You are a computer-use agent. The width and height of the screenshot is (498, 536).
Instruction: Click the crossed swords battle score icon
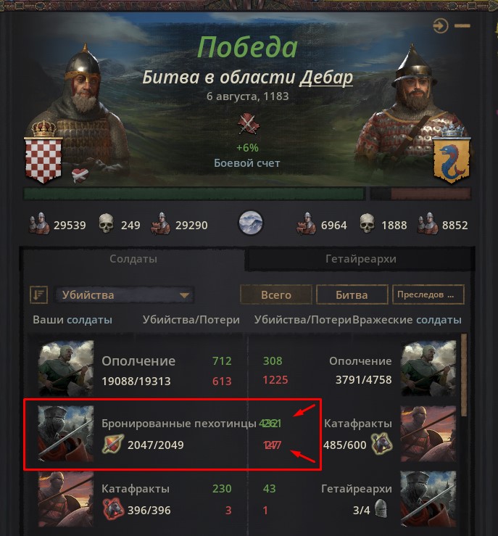(249, 124)
